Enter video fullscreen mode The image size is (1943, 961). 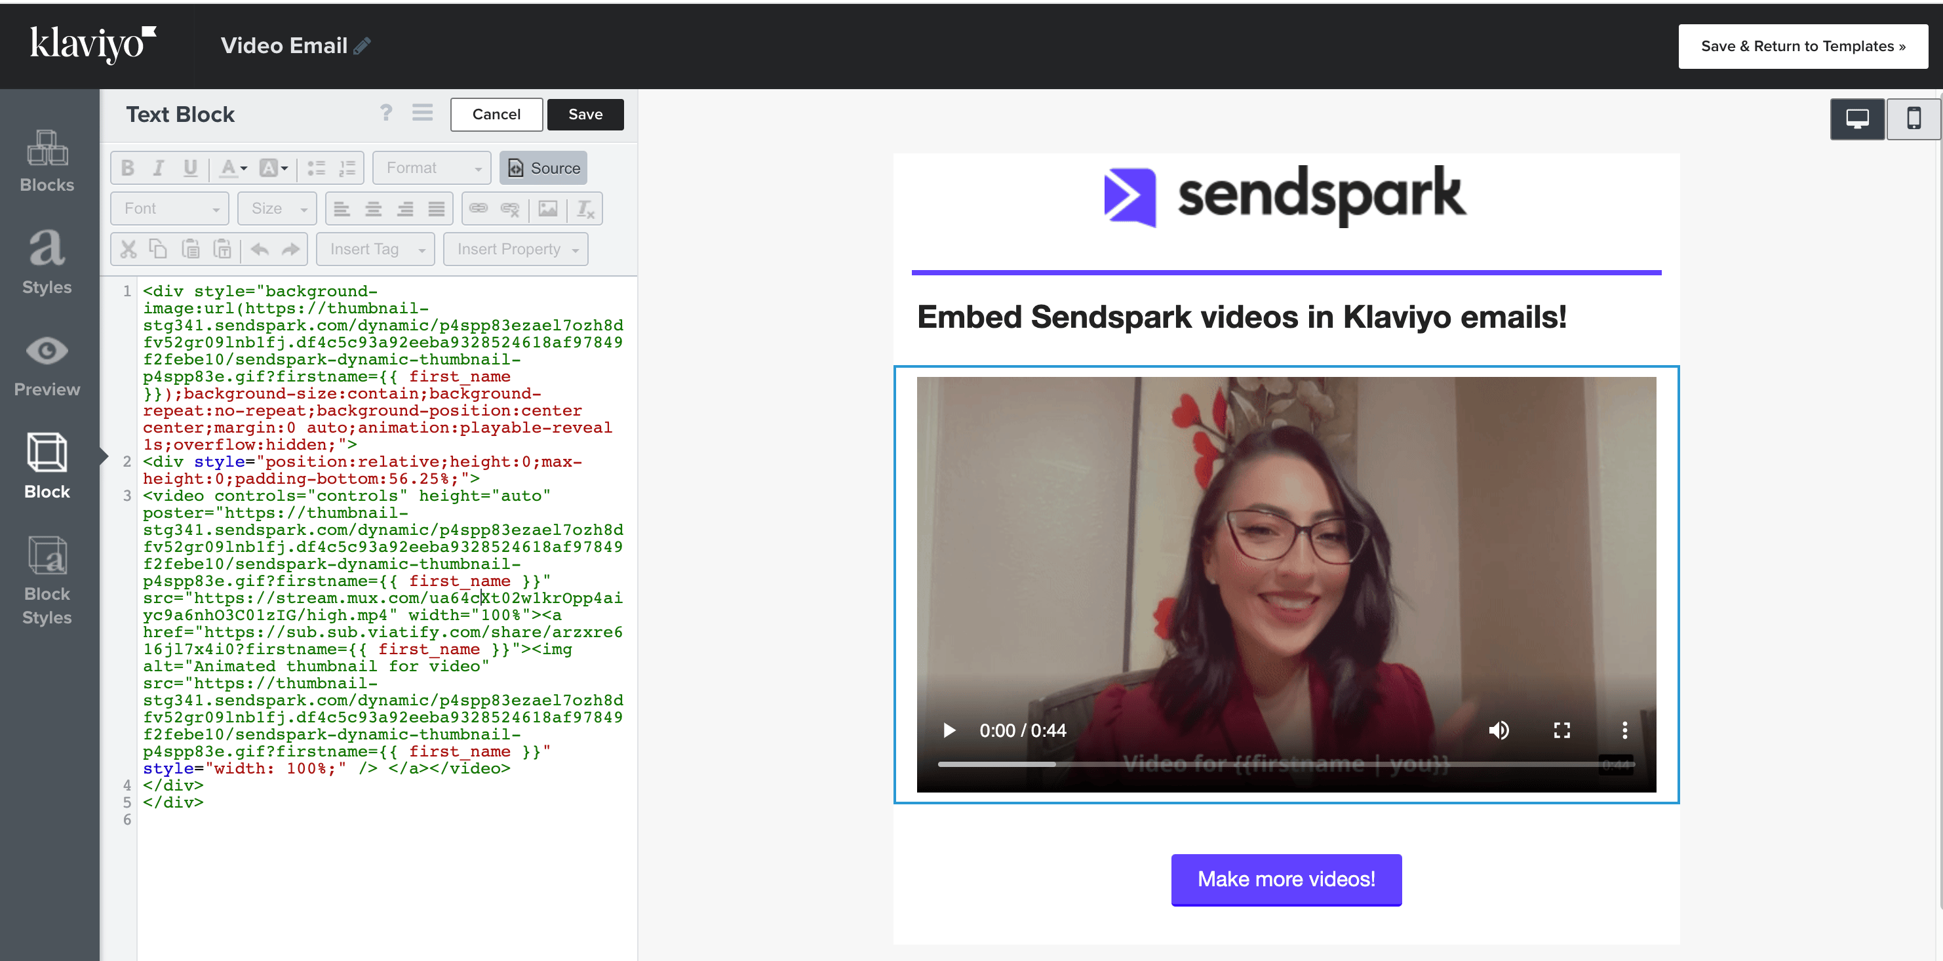[1561, 730]
